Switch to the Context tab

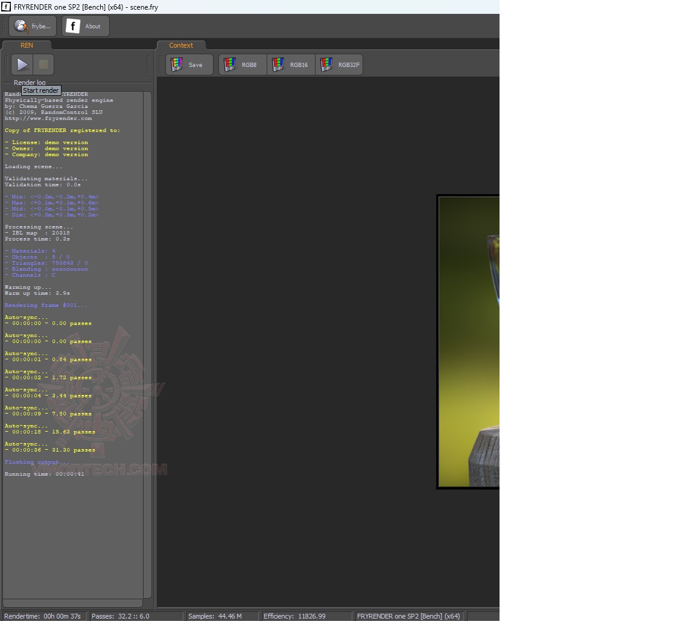(x=181, y=45)
